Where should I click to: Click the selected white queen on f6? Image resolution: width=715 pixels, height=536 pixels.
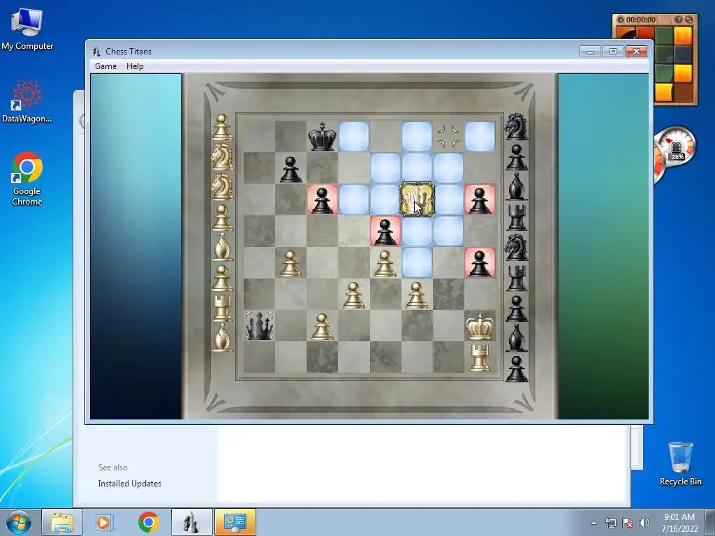point(417,199)
